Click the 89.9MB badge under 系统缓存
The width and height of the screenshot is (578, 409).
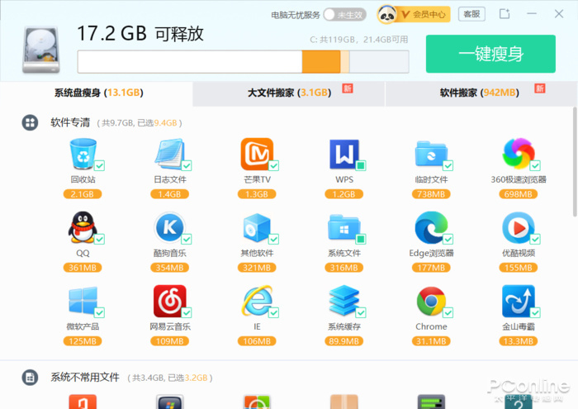click(x=344, y=341)
